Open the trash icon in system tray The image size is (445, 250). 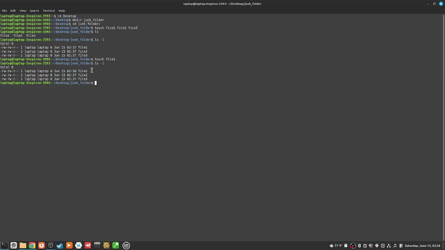click(346, 246)
